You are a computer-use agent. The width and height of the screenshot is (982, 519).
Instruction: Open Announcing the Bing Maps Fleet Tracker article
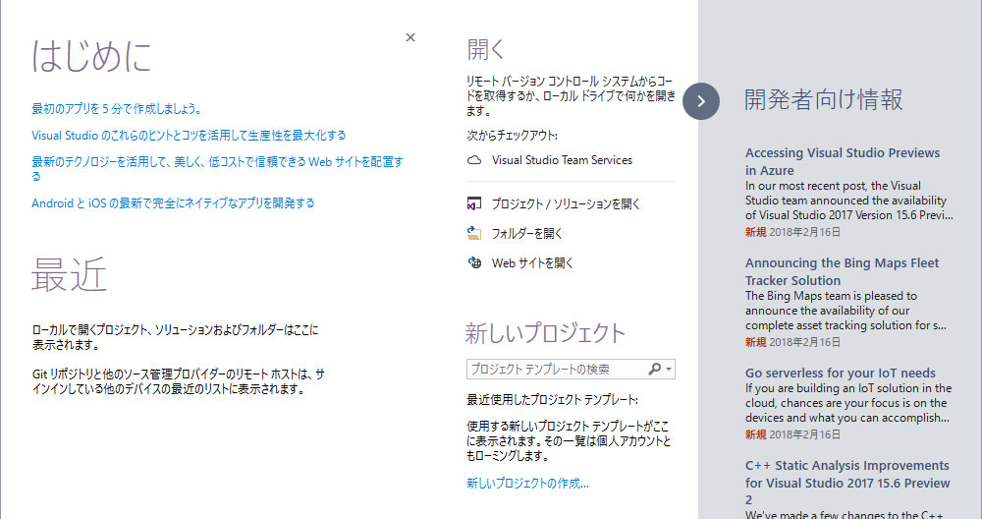point(842,271)
